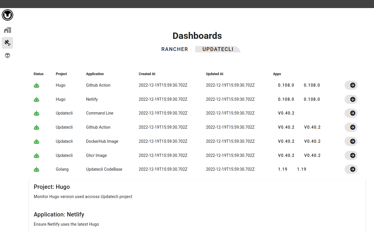Collapse the Hugo Netlify details panel
Image resolution: width=374 pixels, height=234 pixels.
pyautogui.click(x=351, y=99)
